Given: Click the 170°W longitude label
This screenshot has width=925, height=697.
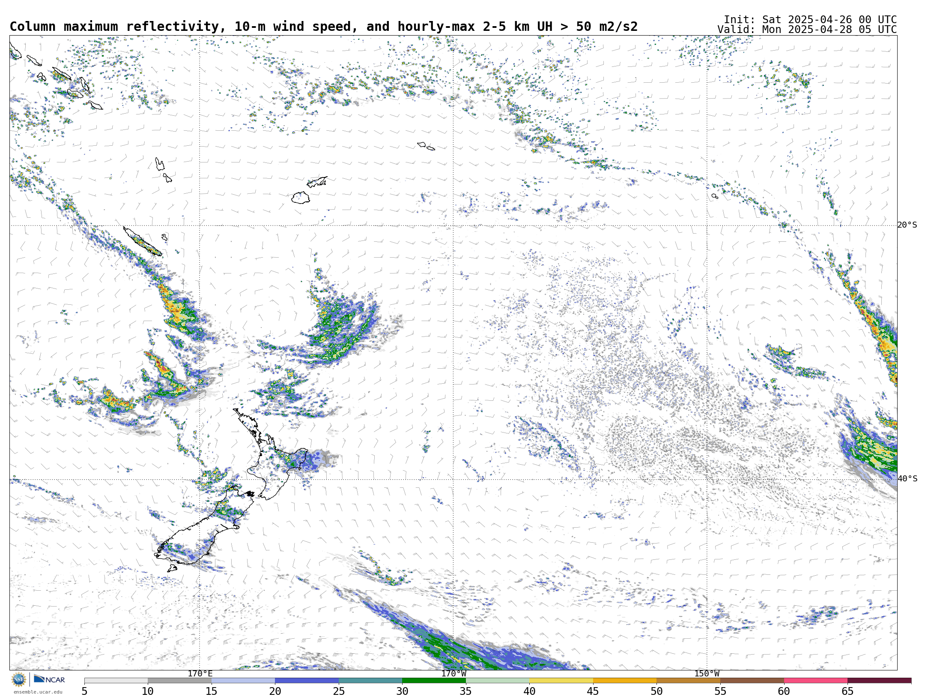Looking at the screenshot, I should point(454,674).
